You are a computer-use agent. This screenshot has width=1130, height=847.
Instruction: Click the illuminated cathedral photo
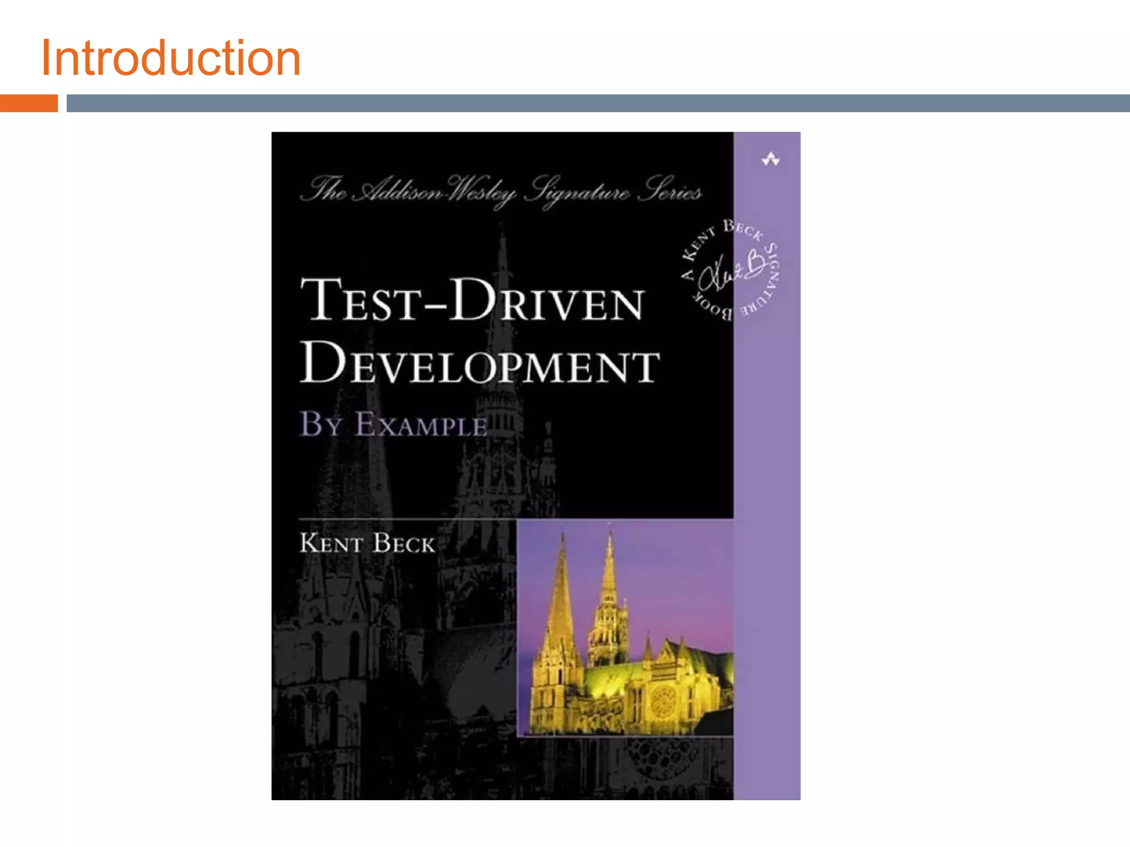(x=625, y=629)
